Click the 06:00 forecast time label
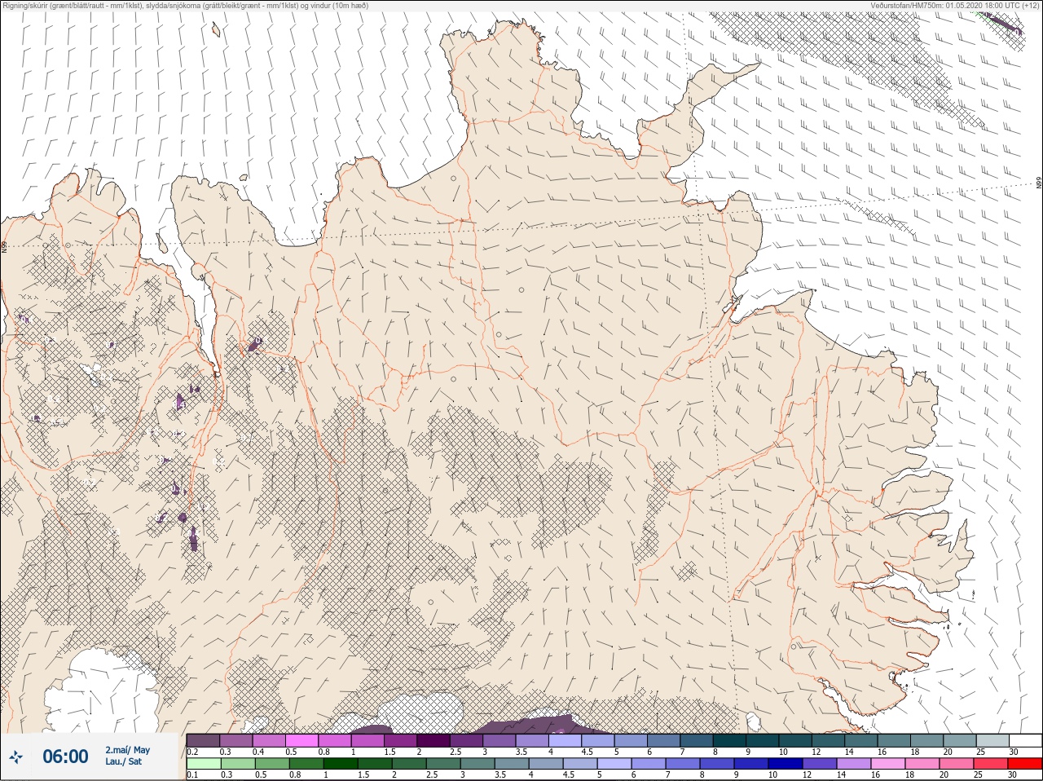The width and height of the screenshot is (1043, 781). (65, 757)
